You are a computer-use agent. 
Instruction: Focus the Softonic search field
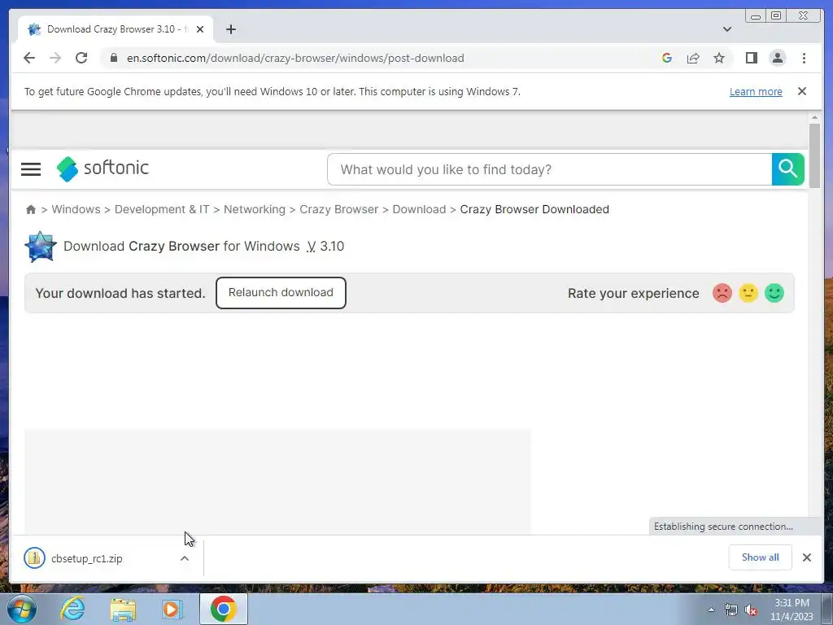549,169
